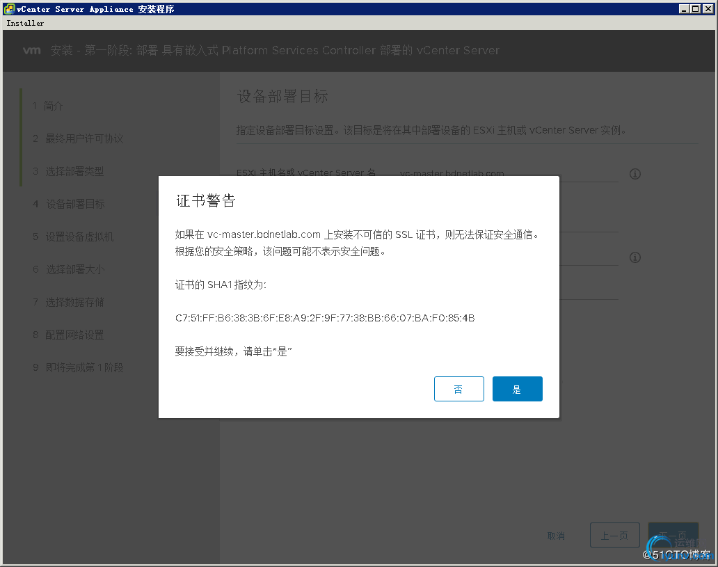
Task: Select step 2 最终用户许可协议
Action: tap(78, 138)
